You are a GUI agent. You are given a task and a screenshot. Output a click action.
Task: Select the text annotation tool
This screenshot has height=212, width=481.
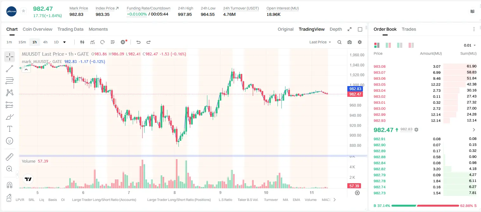[10, 129]
